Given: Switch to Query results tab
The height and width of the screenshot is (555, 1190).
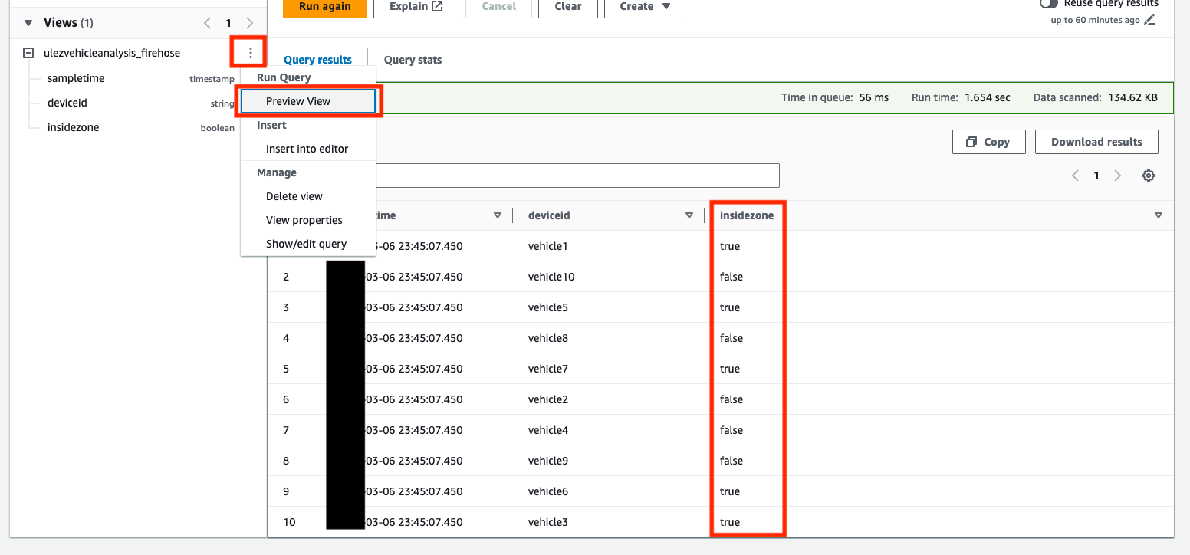Looking at the screenshot, I should click(317, 60).
